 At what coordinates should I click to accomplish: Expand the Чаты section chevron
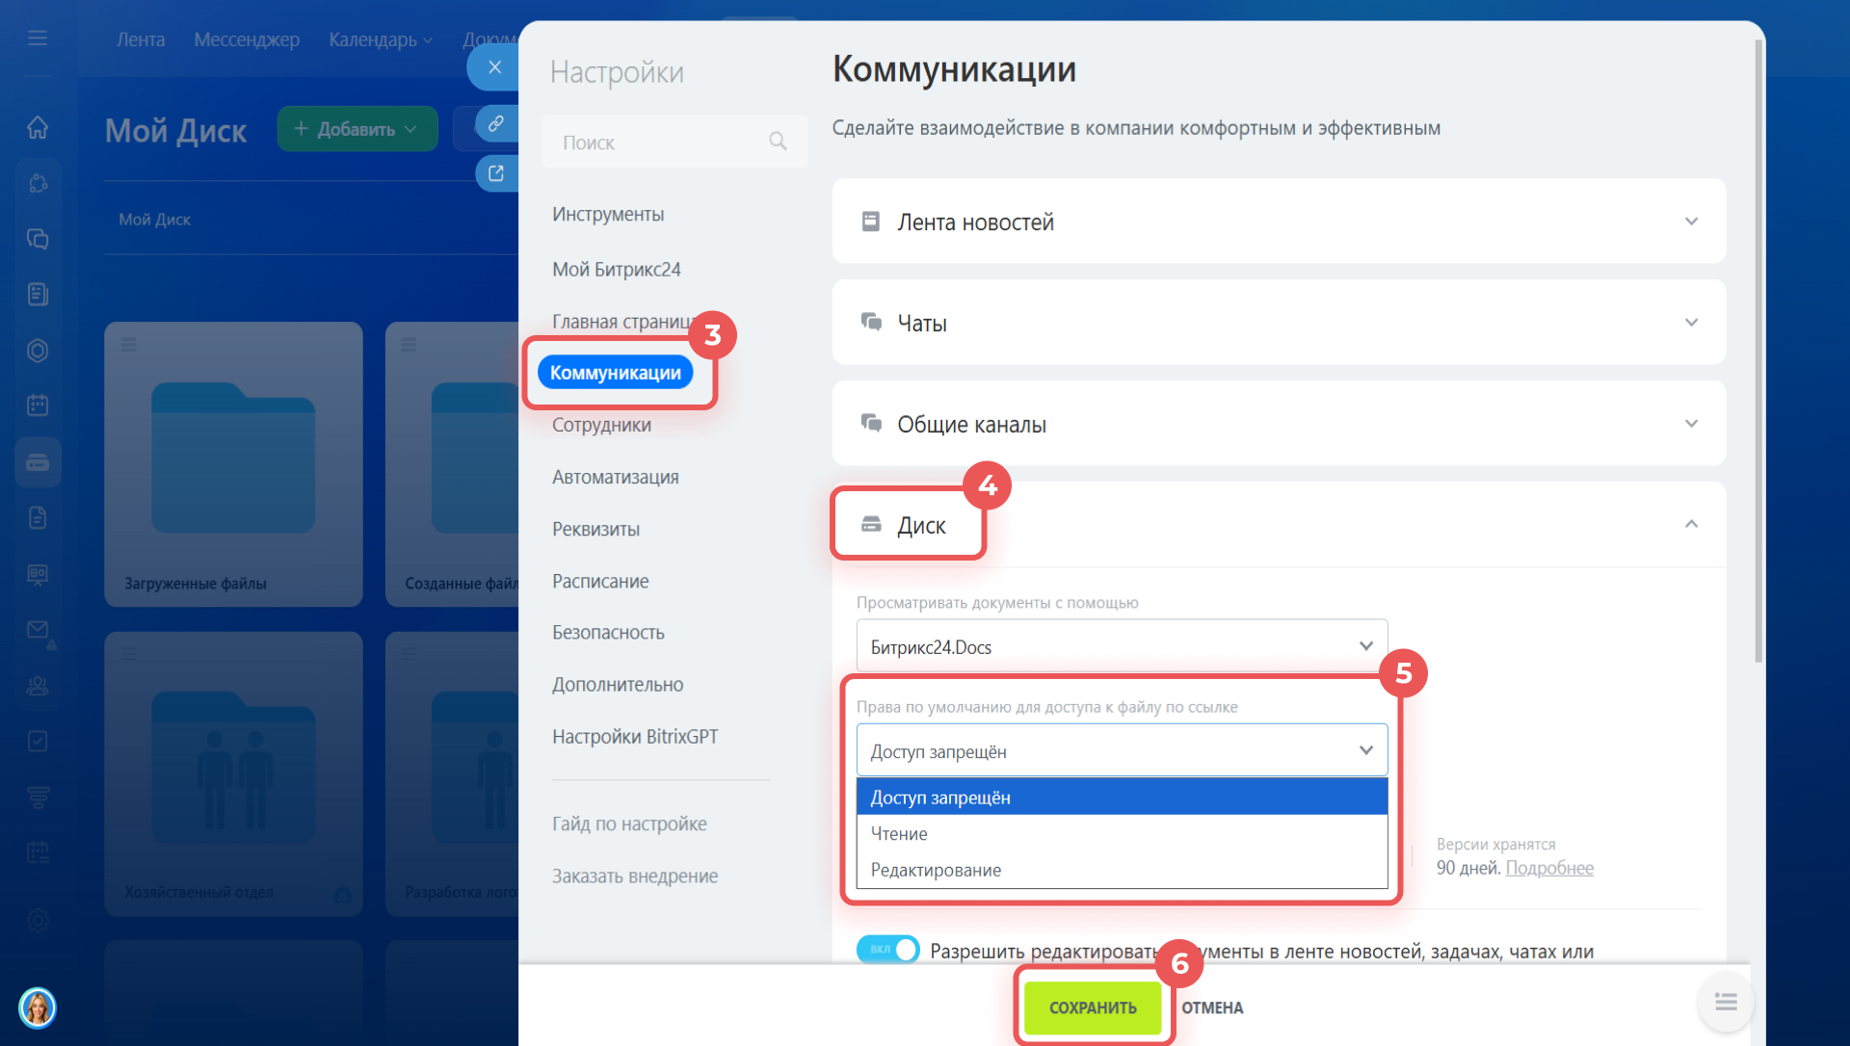tap(1691, 323)
